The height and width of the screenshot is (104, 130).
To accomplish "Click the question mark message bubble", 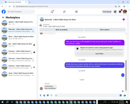I will click(123, 75).
